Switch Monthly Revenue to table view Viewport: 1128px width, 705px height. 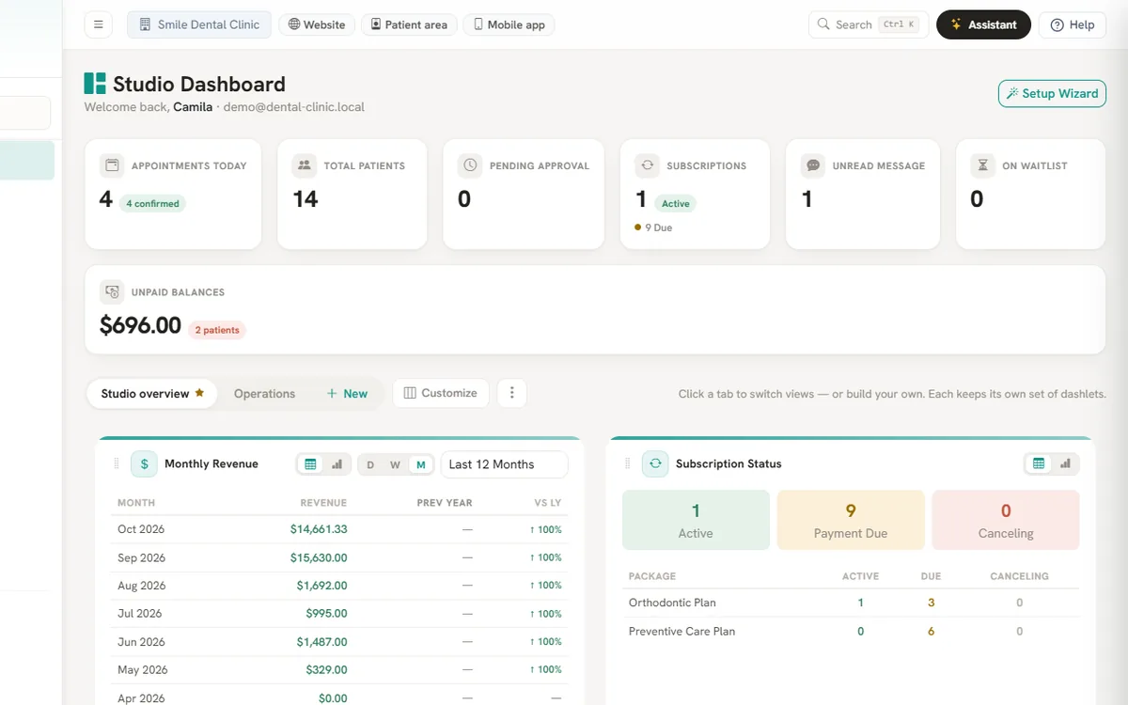tap(311, 464)
